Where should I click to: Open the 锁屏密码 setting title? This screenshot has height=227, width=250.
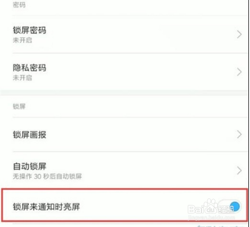(x=30, y=30)
